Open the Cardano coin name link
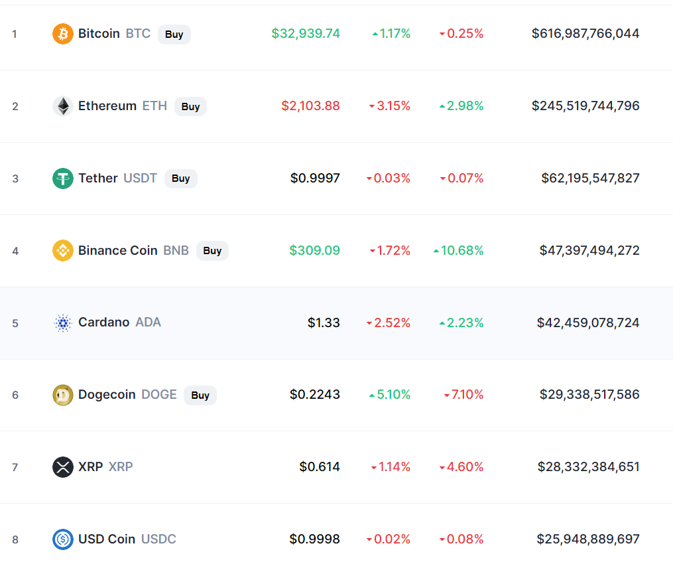 click(x=103, y=322)
